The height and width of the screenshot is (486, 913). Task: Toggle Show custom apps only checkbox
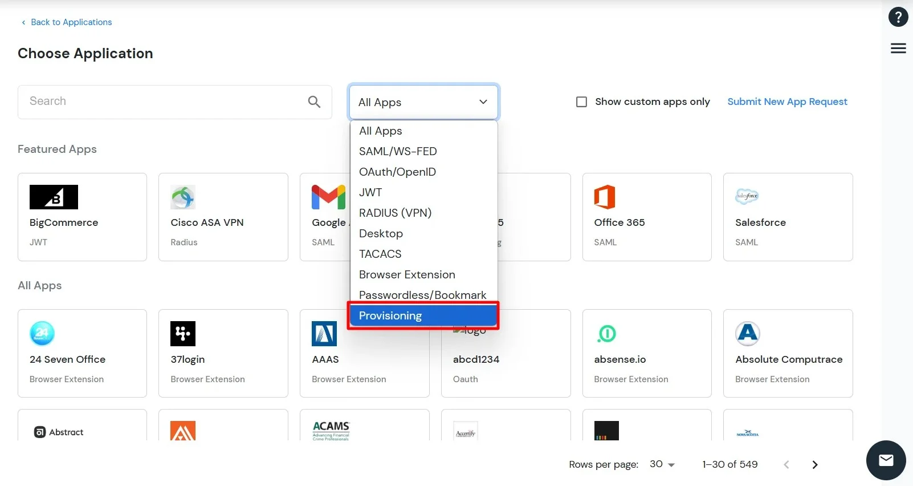(x=581, y=102)
